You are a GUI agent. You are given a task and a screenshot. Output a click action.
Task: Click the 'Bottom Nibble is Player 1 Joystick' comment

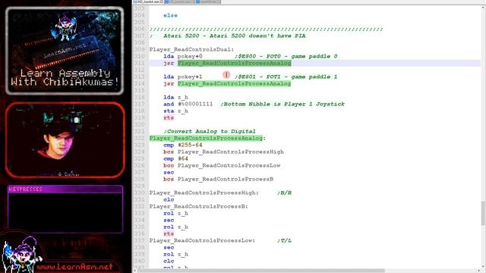(282, 104)
